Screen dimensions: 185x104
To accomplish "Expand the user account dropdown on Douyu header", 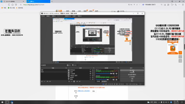I will tap(126, 11).
